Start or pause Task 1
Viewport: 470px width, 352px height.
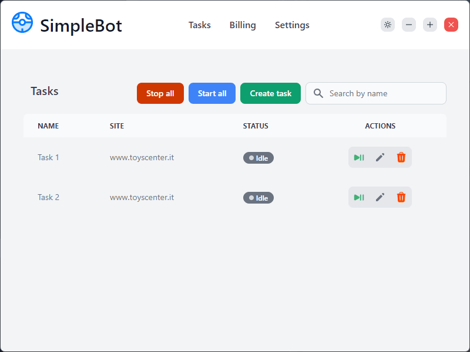(x=359, y=157)
